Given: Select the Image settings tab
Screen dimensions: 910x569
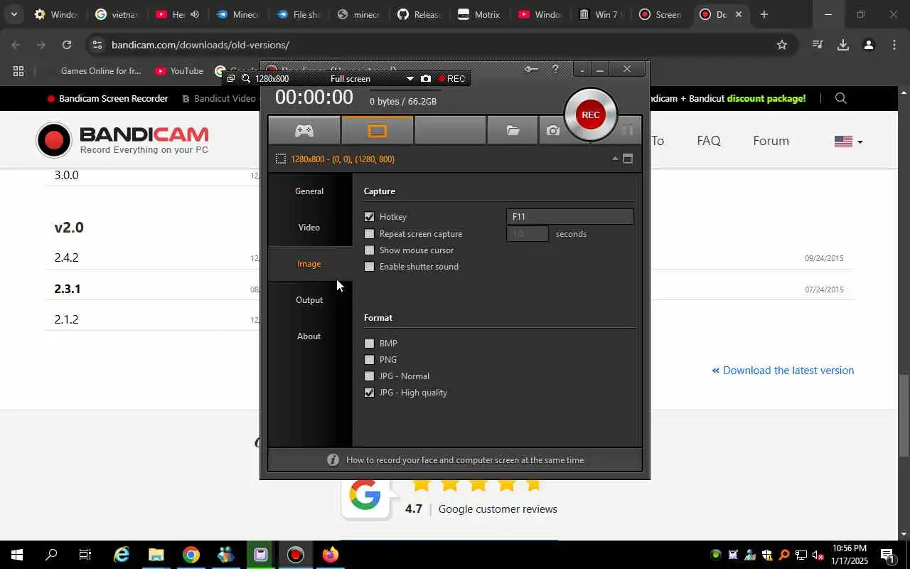Looking at the screenshot, I should 309,264.
